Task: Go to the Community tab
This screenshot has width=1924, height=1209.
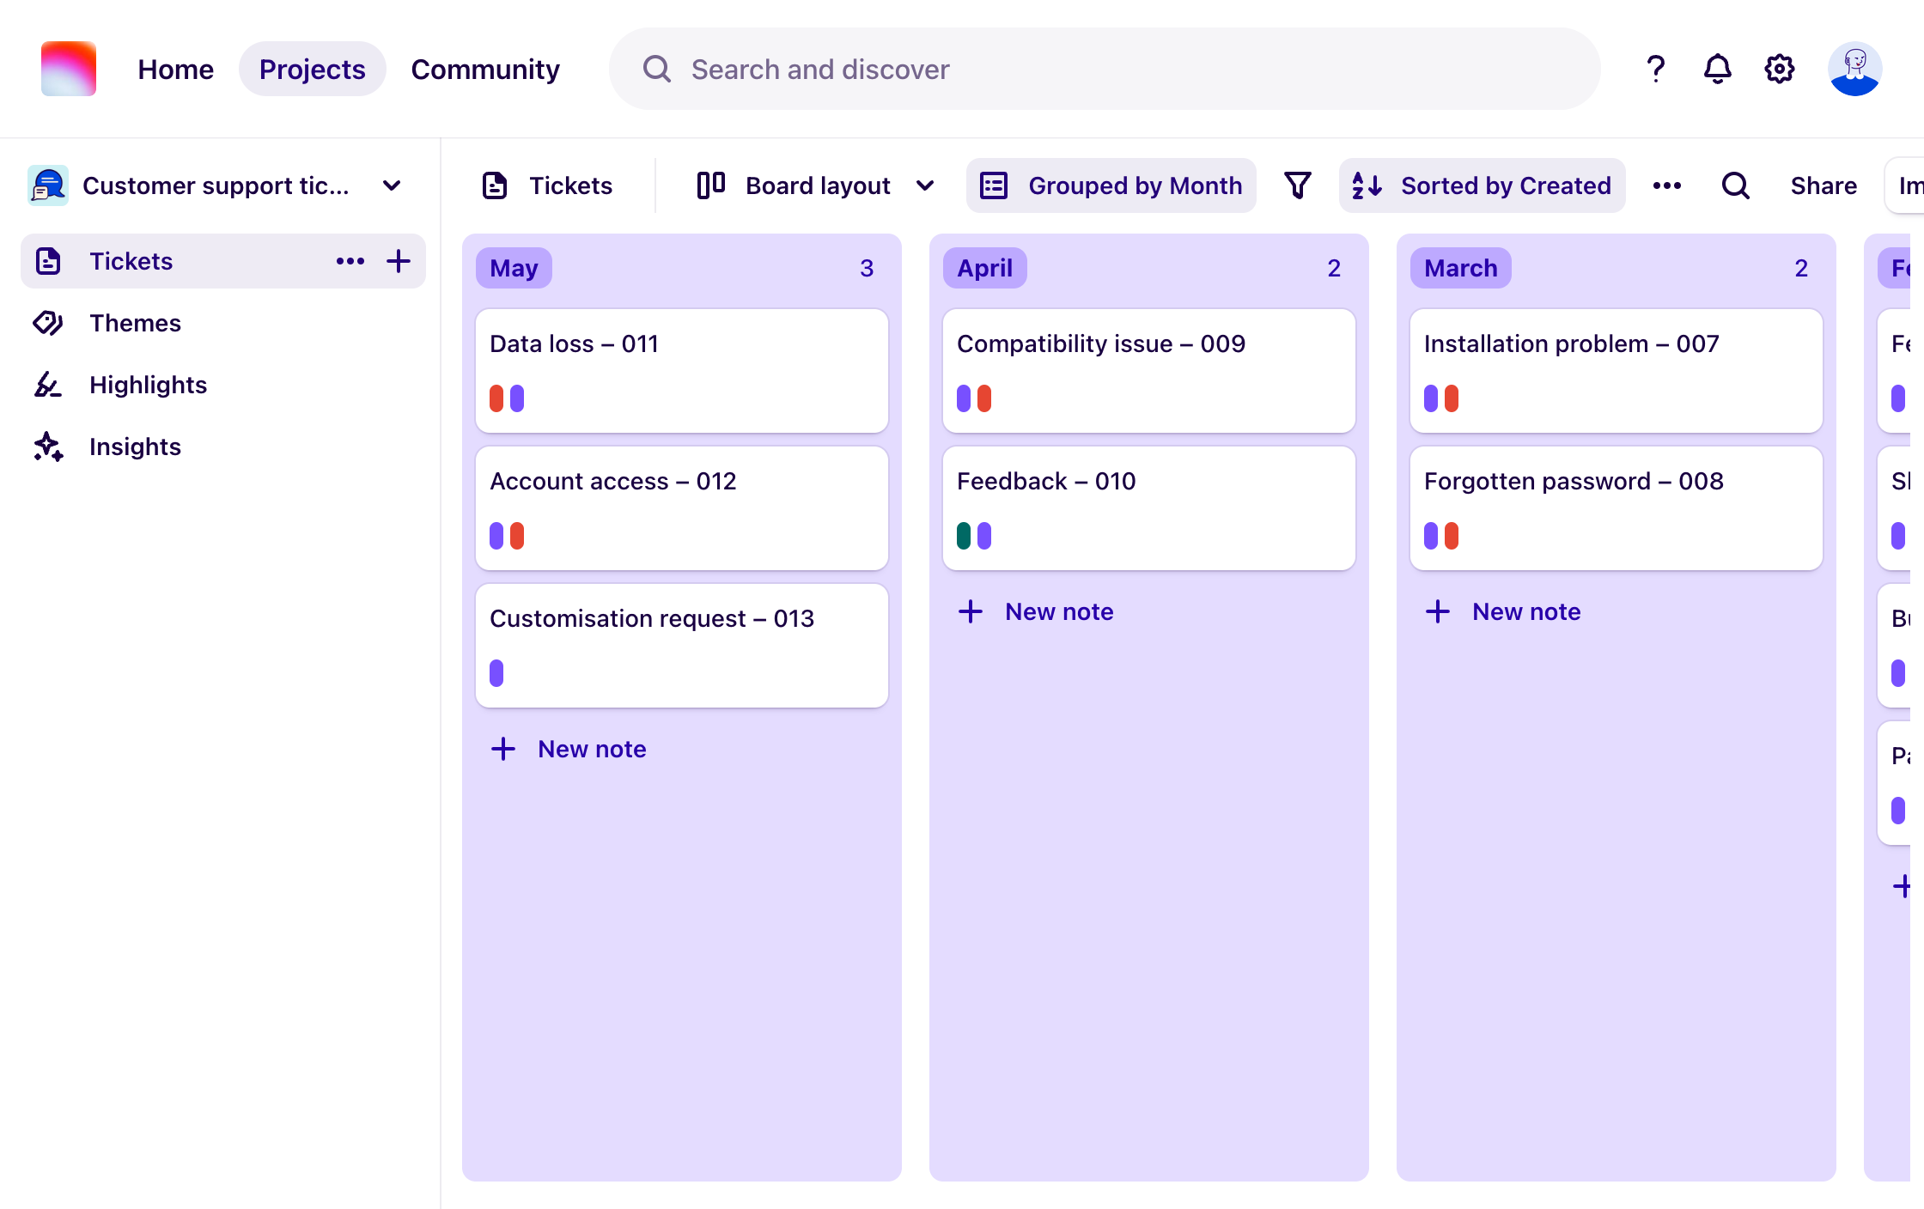Action: tap(485, 69)
